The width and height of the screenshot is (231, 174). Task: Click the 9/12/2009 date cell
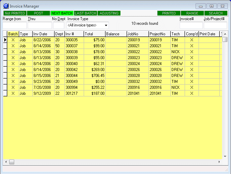(x=43, y=93)
